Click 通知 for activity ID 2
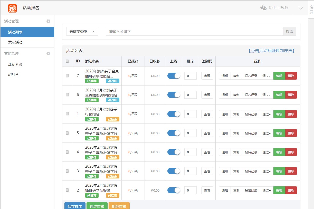 225,190
